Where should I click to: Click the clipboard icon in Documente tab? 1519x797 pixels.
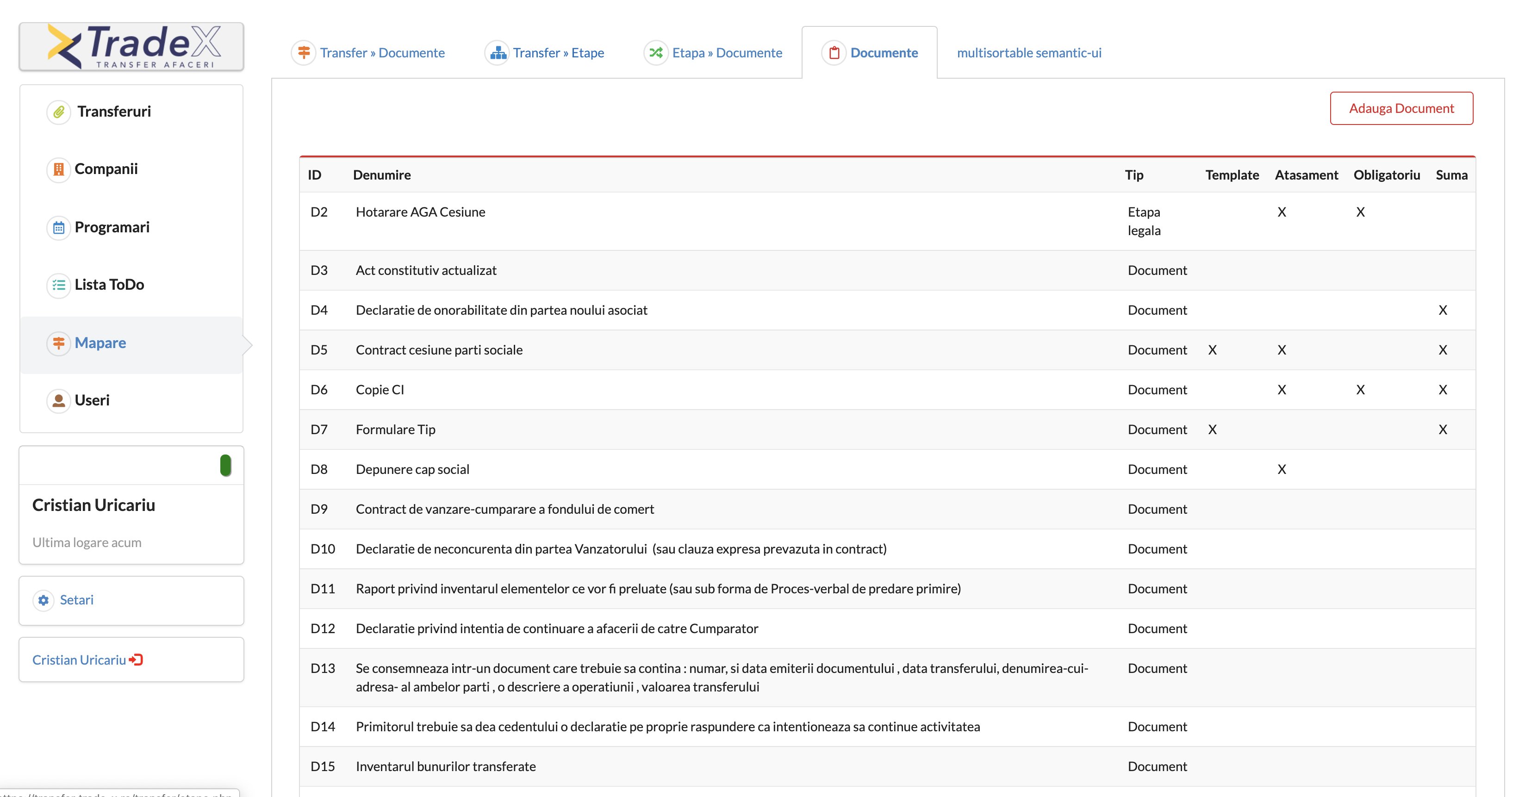click(834, 53)
